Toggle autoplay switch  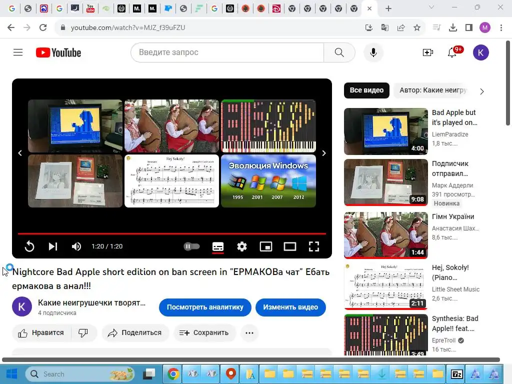point(191,246)
